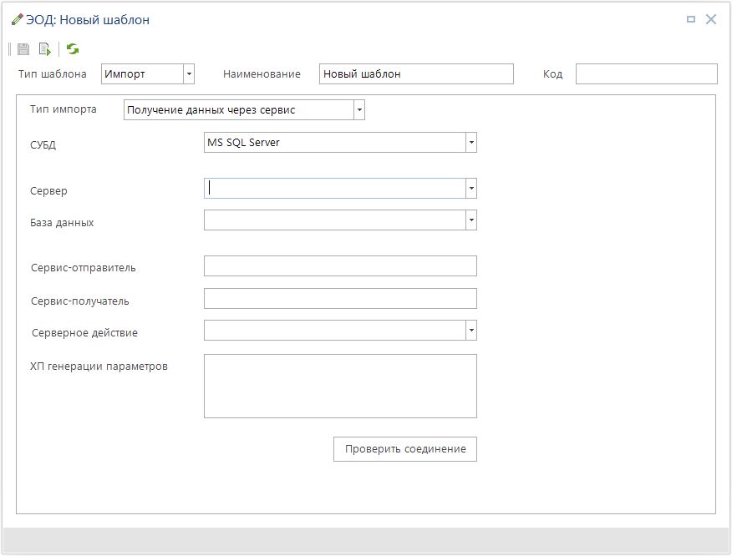Click the Сервис-отправитель text field
The width and height of the screenshot is (732, 556).
[340, 266]
